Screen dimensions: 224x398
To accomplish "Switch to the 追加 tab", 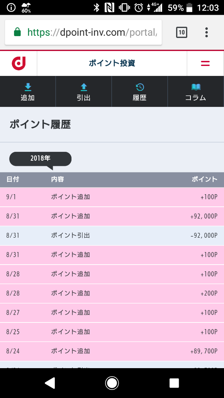I will click(28, 91).
